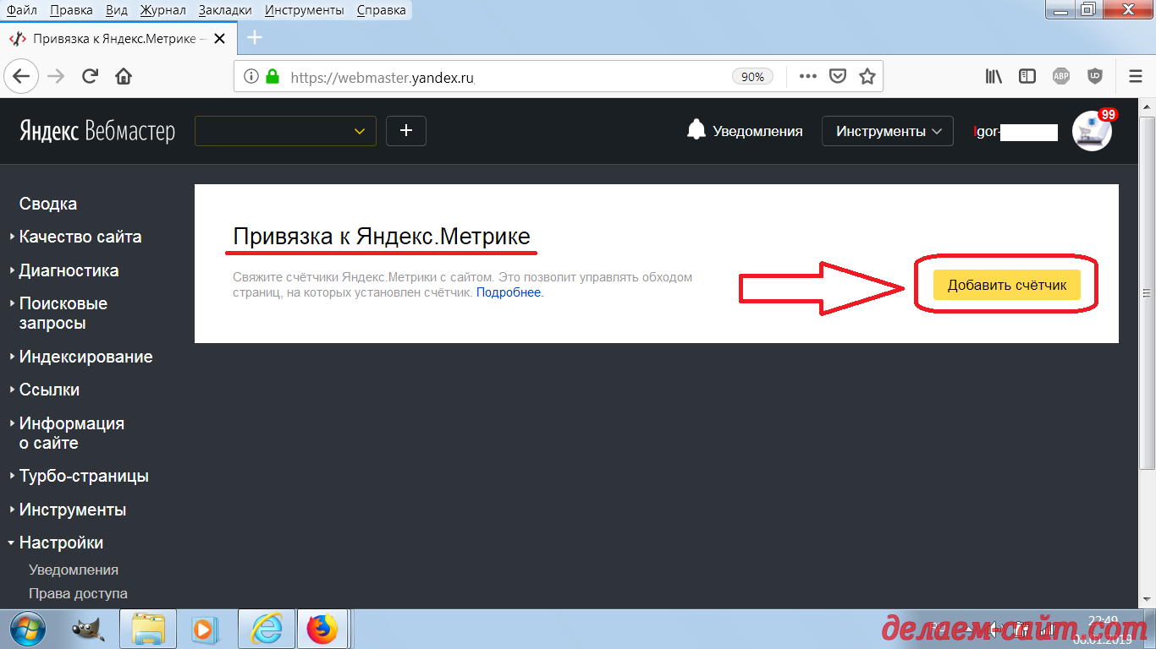Open the site selector dropdown

285,131
